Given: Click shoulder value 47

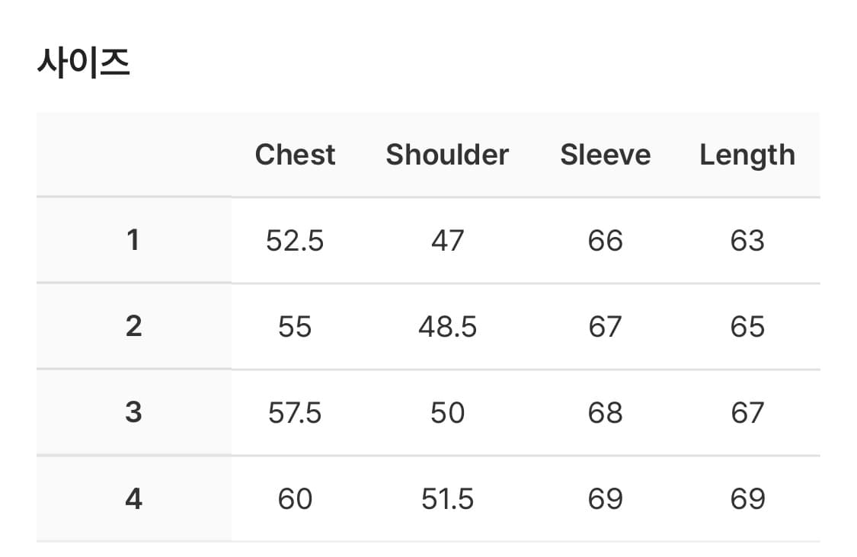Looking at the screenshot, I should 447,241.
